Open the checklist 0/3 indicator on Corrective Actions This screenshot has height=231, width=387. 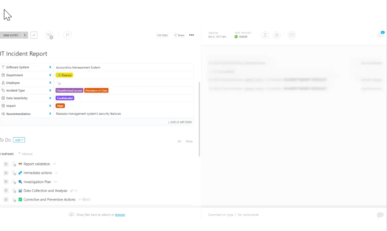tap(87, 199)
